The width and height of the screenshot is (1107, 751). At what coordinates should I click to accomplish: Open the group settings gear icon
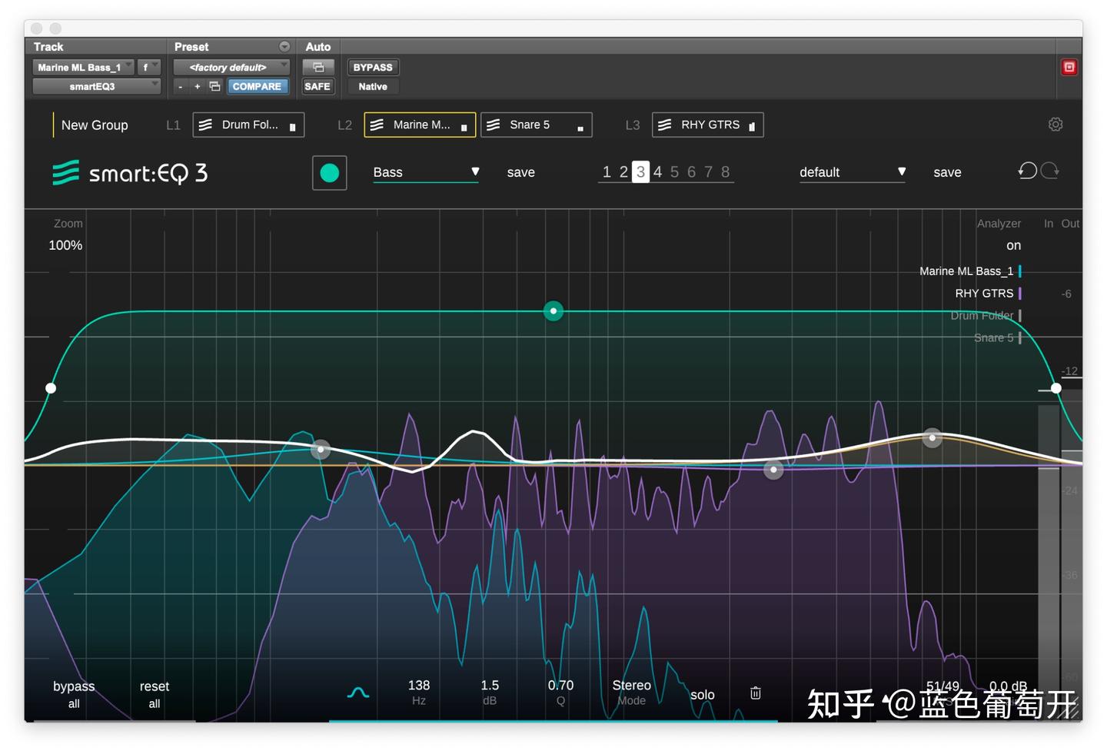point(1055,124)
